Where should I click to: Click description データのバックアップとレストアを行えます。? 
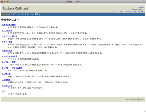click(x=25, y=88)
